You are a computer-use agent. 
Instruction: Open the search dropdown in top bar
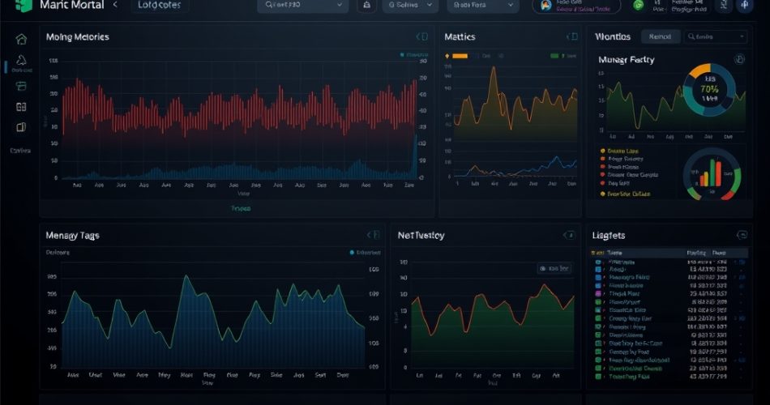click(303, 5)
